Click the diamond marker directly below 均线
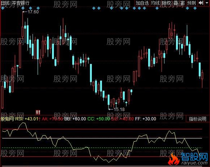The height and width of the screenshot is (167, 210). coord(157,8)
